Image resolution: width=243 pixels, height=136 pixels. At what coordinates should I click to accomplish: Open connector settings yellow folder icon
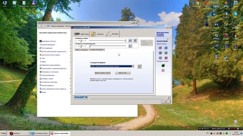point(169,39)
